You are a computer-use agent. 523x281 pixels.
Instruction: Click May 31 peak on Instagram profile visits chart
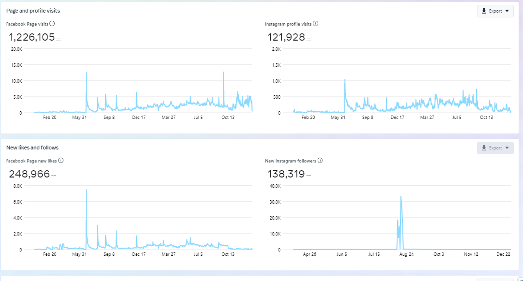click(x=345, y=80)
